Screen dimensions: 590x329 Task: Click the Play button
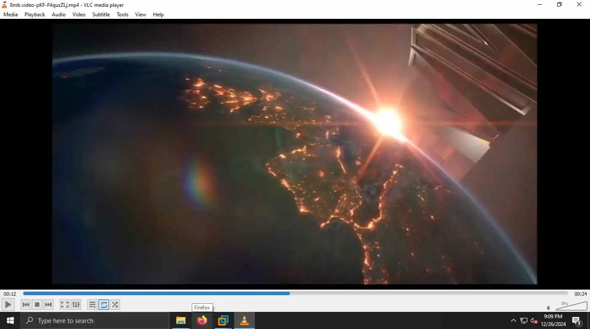pyautogui.click(x=8, y=305)
